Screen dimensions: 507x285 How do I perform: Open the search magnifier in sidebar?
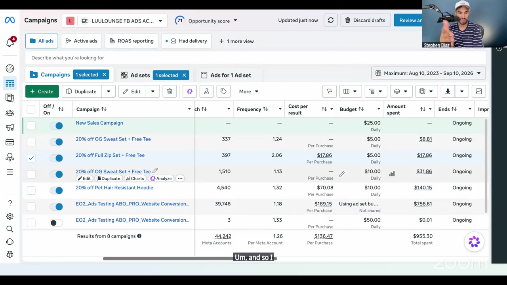[x=10, y=229]
